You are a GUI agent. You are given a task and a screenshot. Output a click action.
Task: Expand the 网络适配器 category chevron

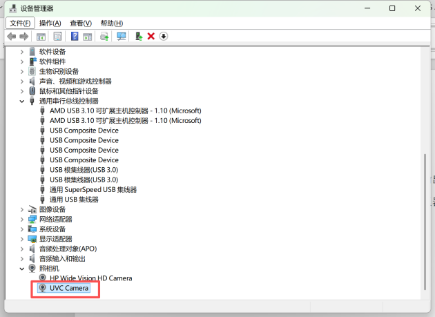(22, 220)
